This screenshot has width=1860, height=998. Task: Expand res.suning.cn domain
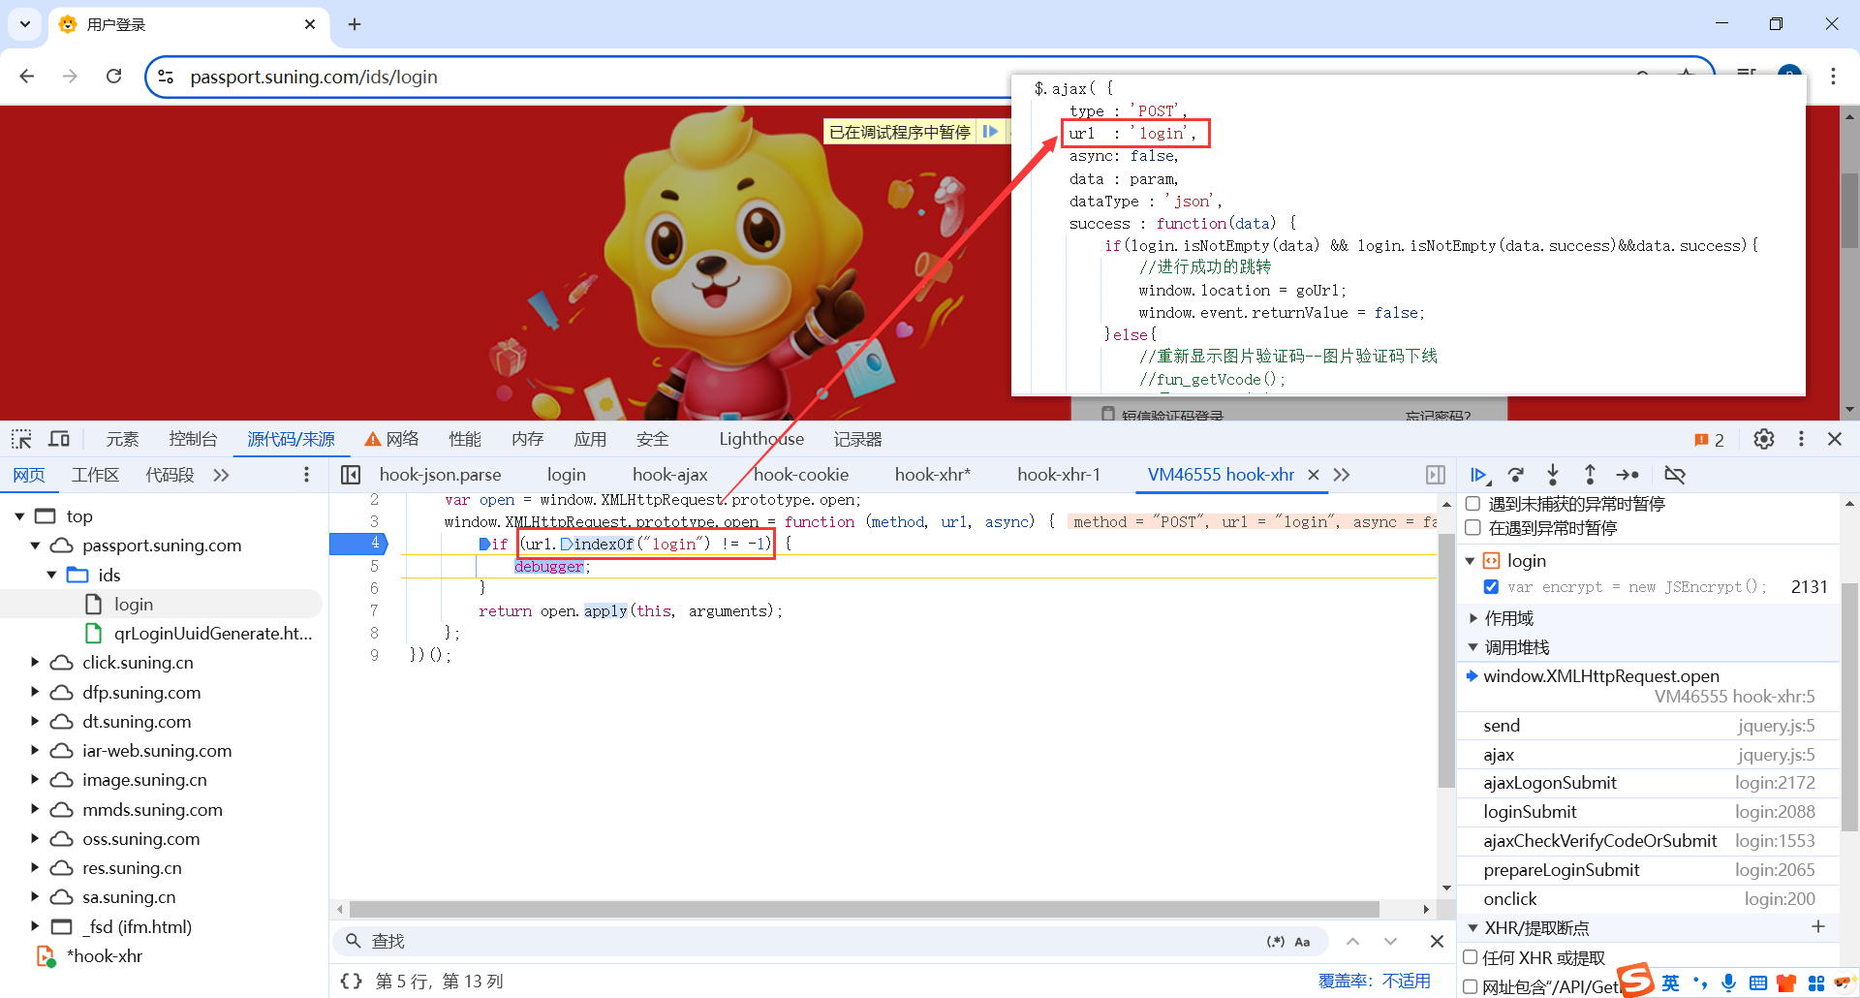click(36, 867)
